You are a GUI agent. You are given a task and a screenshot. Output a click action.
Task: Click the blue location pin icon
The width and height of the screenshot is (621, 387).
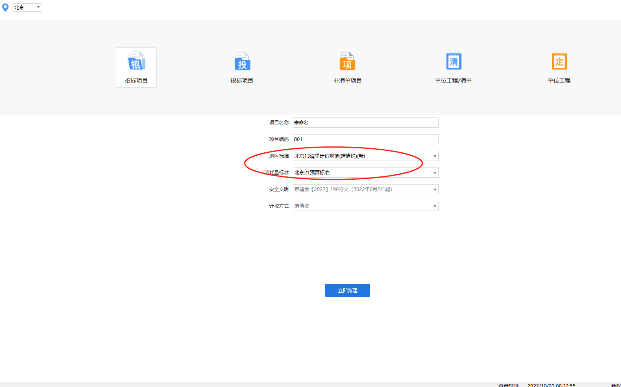(x=5, y=7)
